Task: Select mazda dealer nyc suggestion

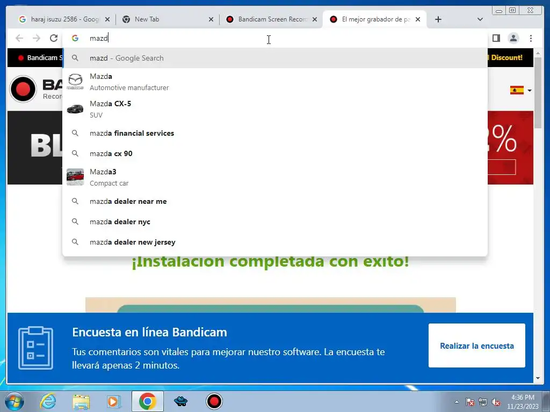Action: (x=274, y=222)
